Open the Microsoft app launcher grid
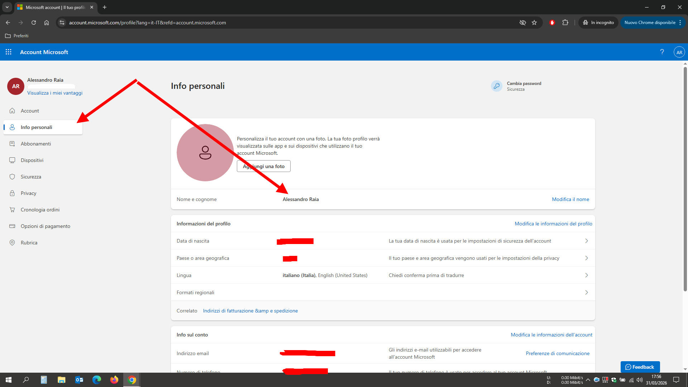This screenshot has height=387, width=688. 9,52
